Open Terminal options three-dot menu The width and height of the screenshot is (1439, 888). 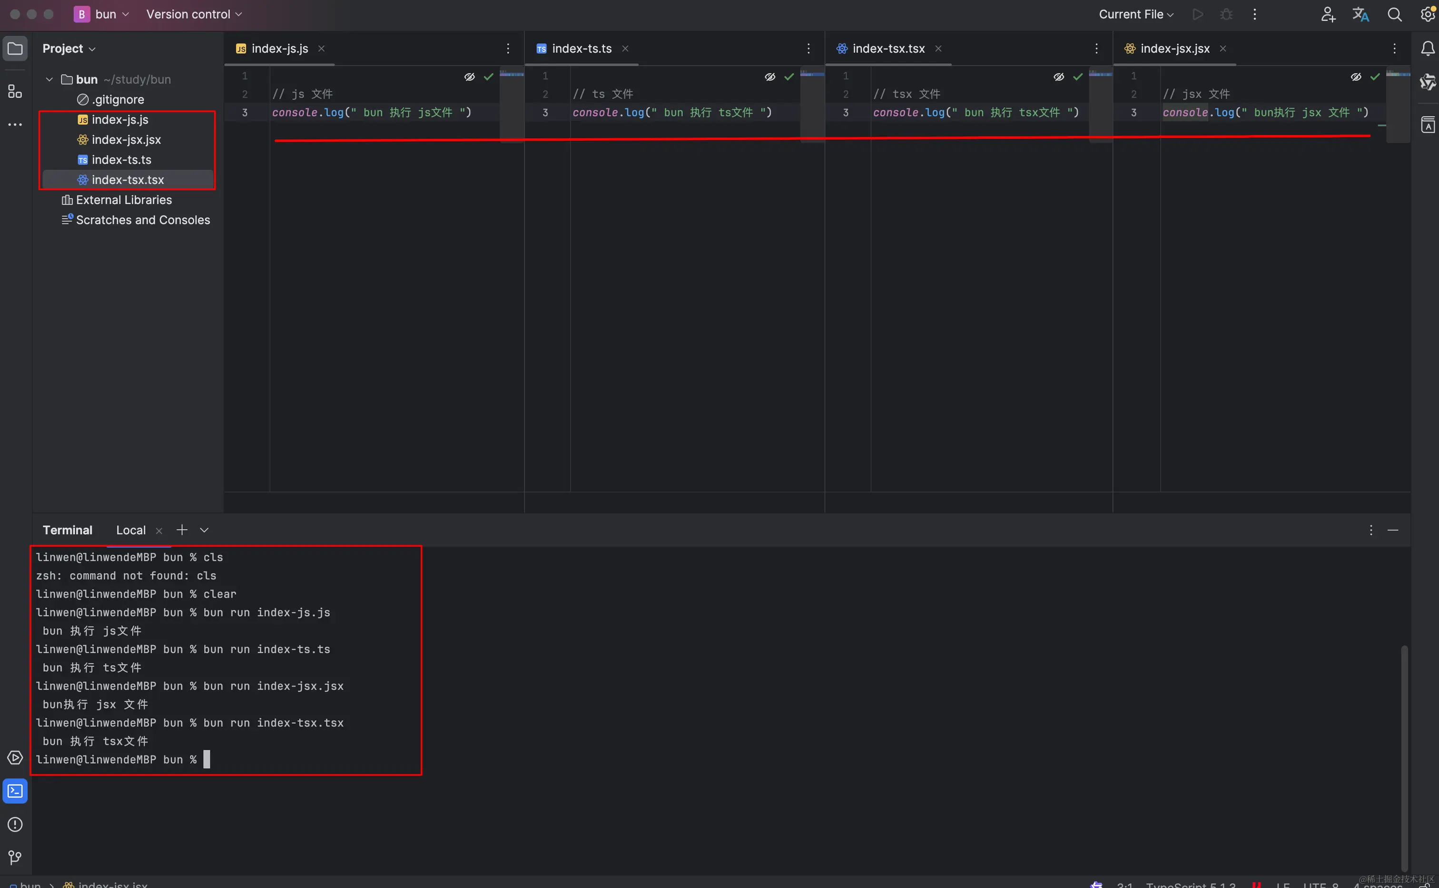[x=1371, y=530]
